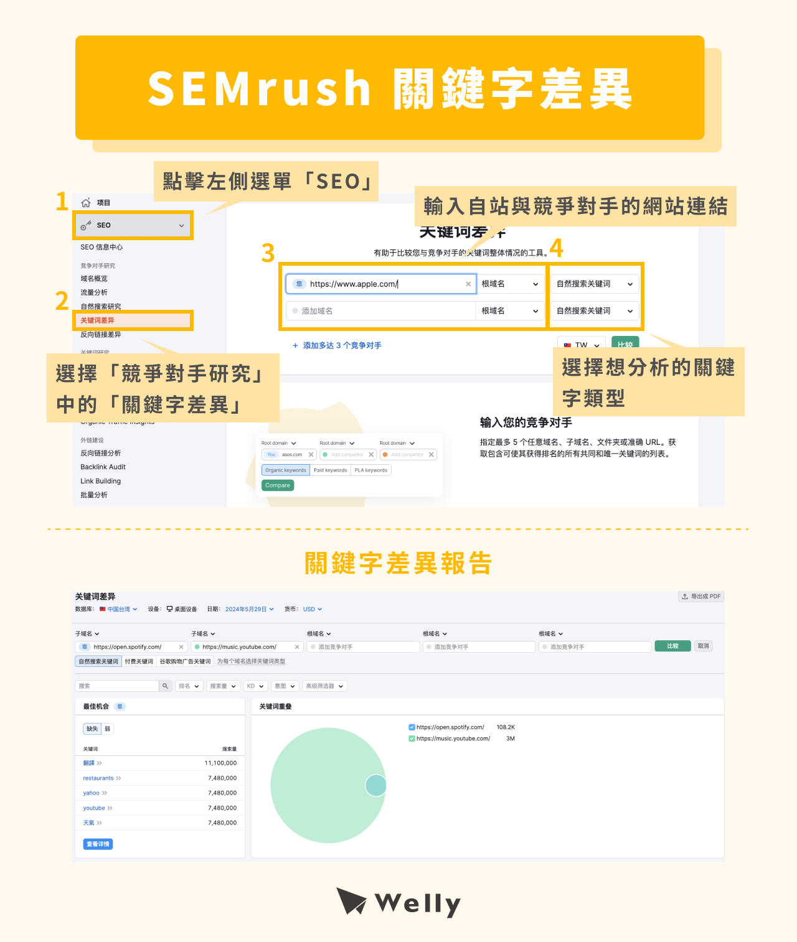Uncheck the open.spotify.com overlap checkbox
The height and width of the screenshot is (942, 797).
412,727
